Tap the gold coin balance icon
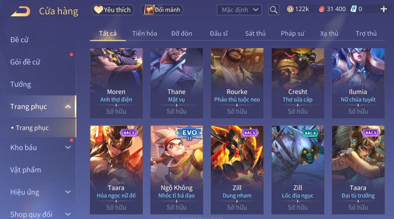 (x=290, y=9)
